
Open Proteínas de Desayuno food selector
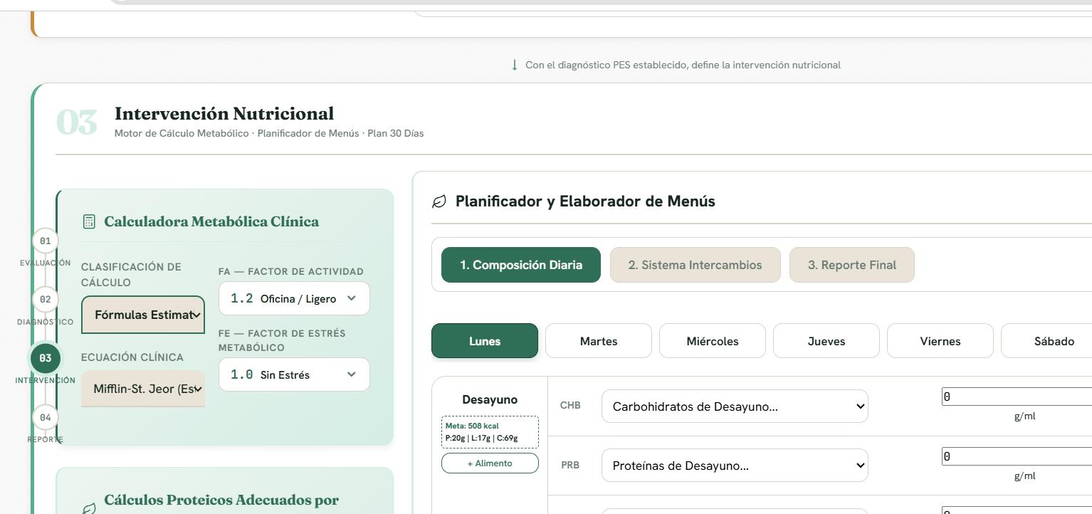(x=735, y=466)
